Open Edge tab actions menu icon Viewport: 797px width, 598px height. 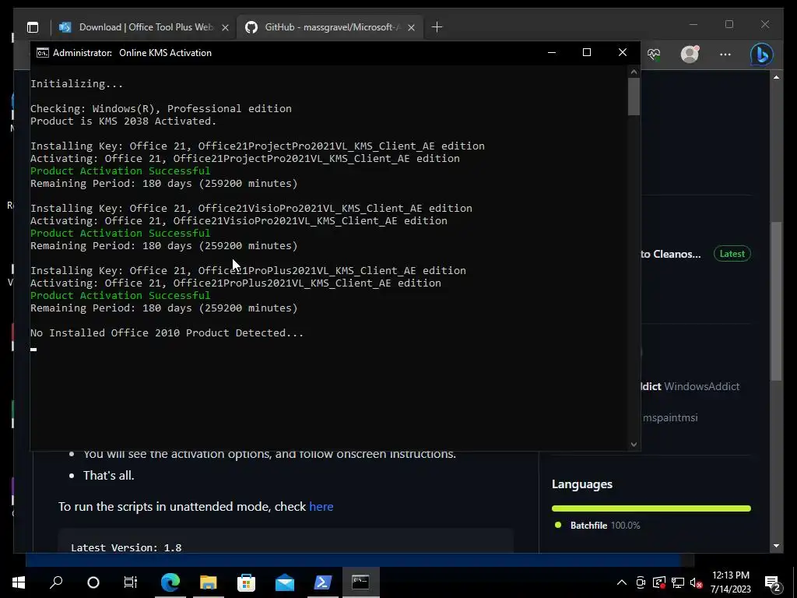(33, 27)
